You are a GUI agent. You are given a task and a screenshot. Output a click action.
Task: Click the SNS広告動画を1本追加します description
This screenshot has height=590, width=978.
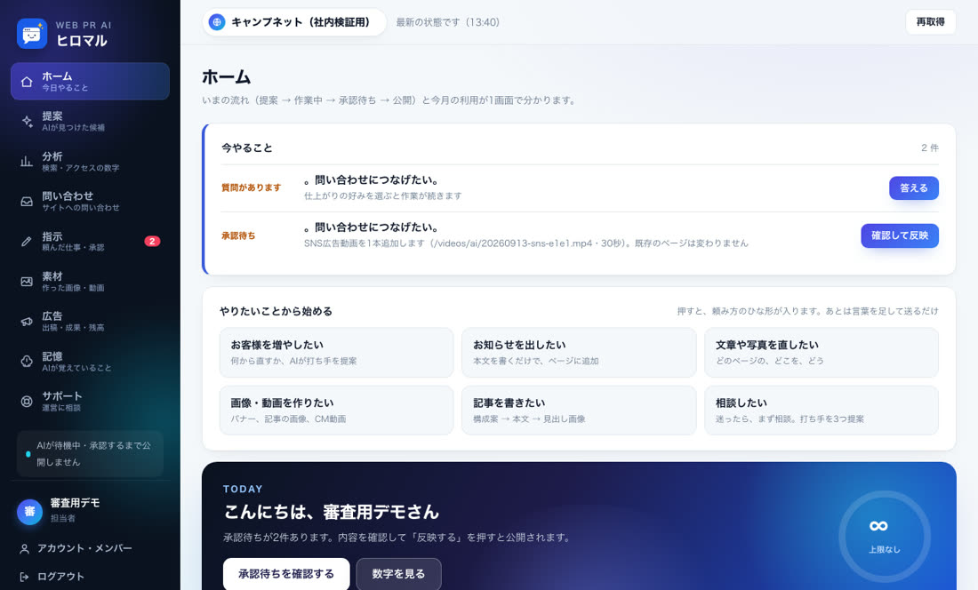(x=525, y=243)
